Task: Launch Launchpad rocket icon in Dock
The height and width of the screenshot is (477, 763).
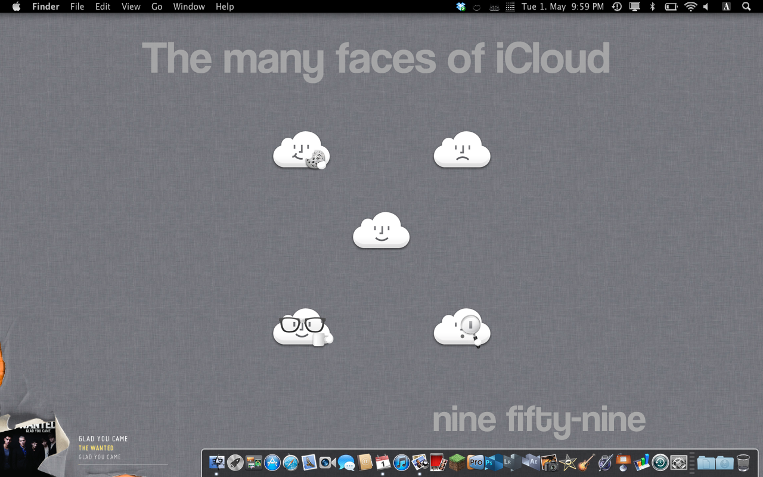Action: [235, 462]
